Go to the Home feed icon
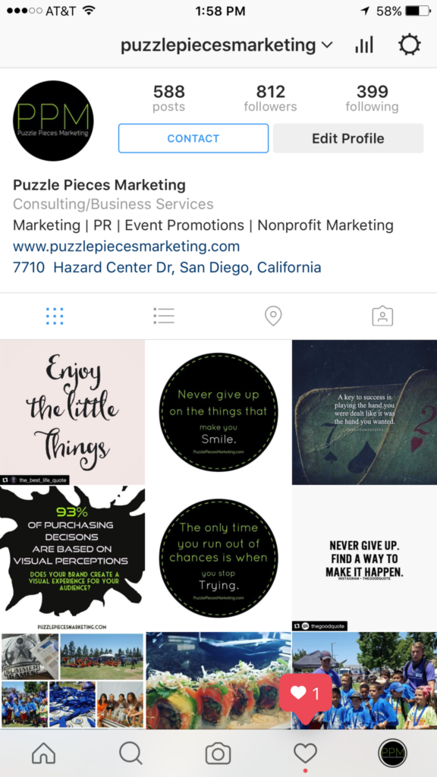 pyautogui.click(x=43, y=753)
